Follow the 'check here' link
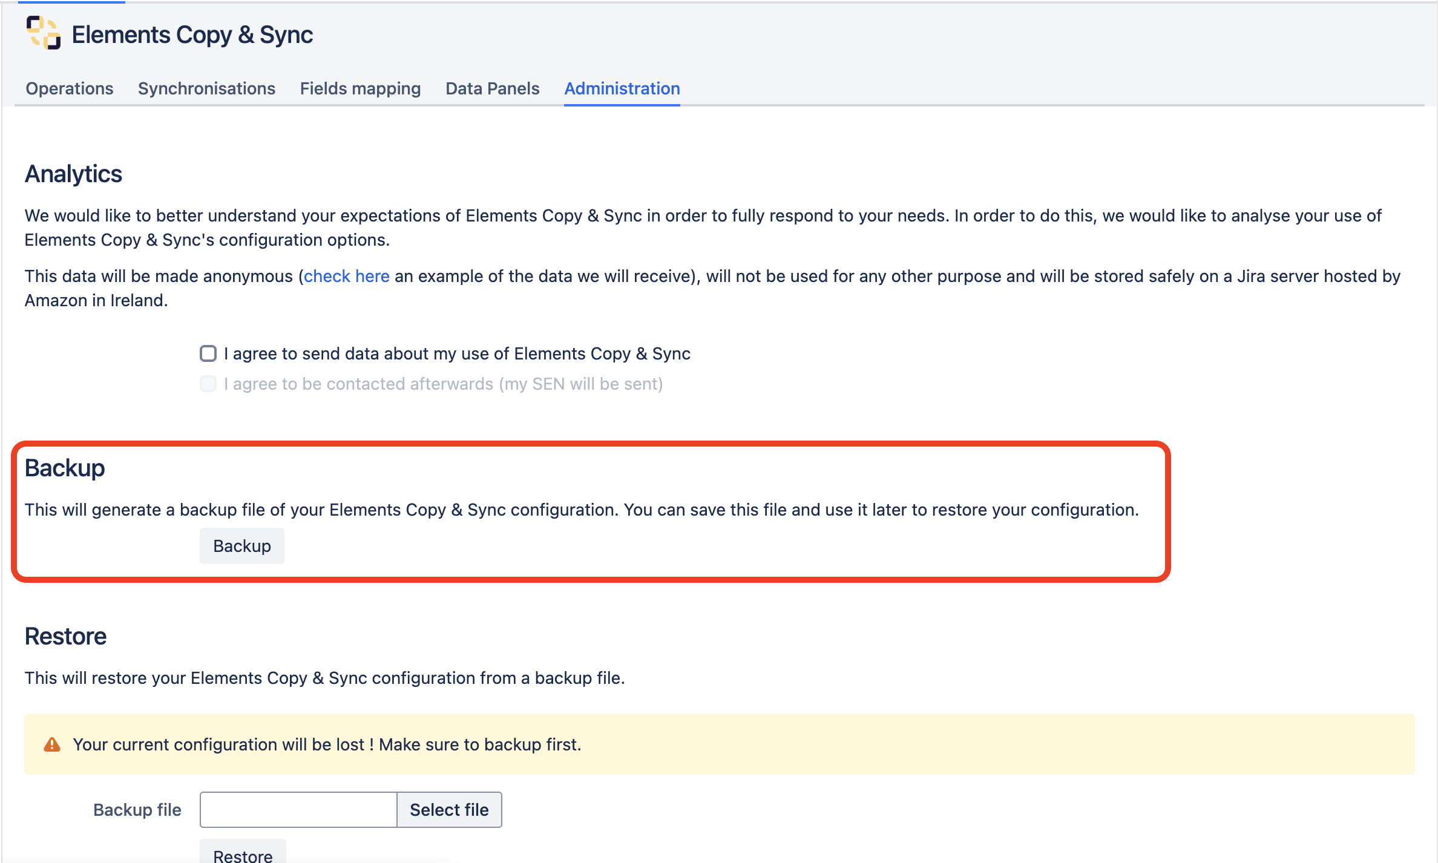 346,276
